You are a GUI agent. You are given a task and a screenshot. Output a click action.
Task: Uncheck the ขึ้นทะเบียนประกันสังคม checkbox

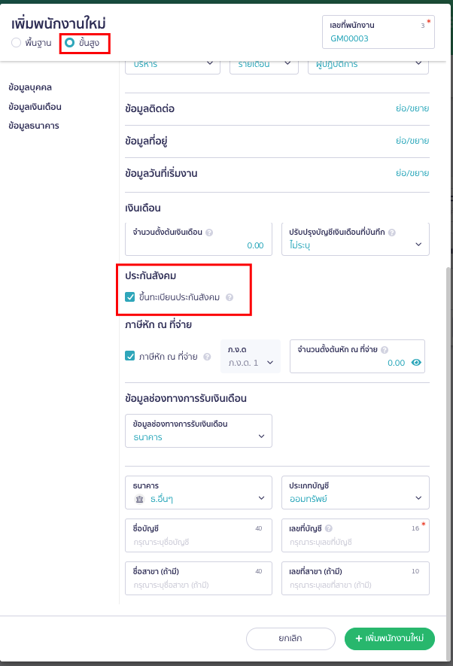pos(129,297)
